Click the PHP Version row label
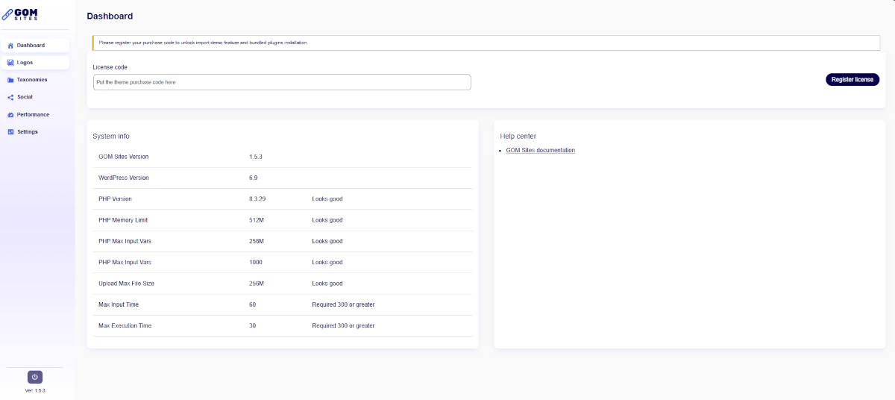Screen dimensions: 895x400 click(115, 199)
